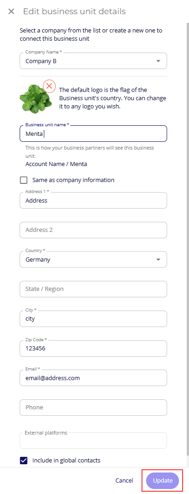Click the Cancel button
Viewport: 189px width, 494px height.
124,481
